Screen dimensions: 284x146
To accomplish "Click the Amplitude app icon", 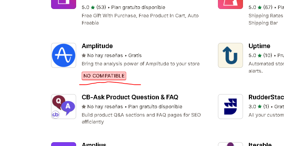I will (x=64, y=55).
